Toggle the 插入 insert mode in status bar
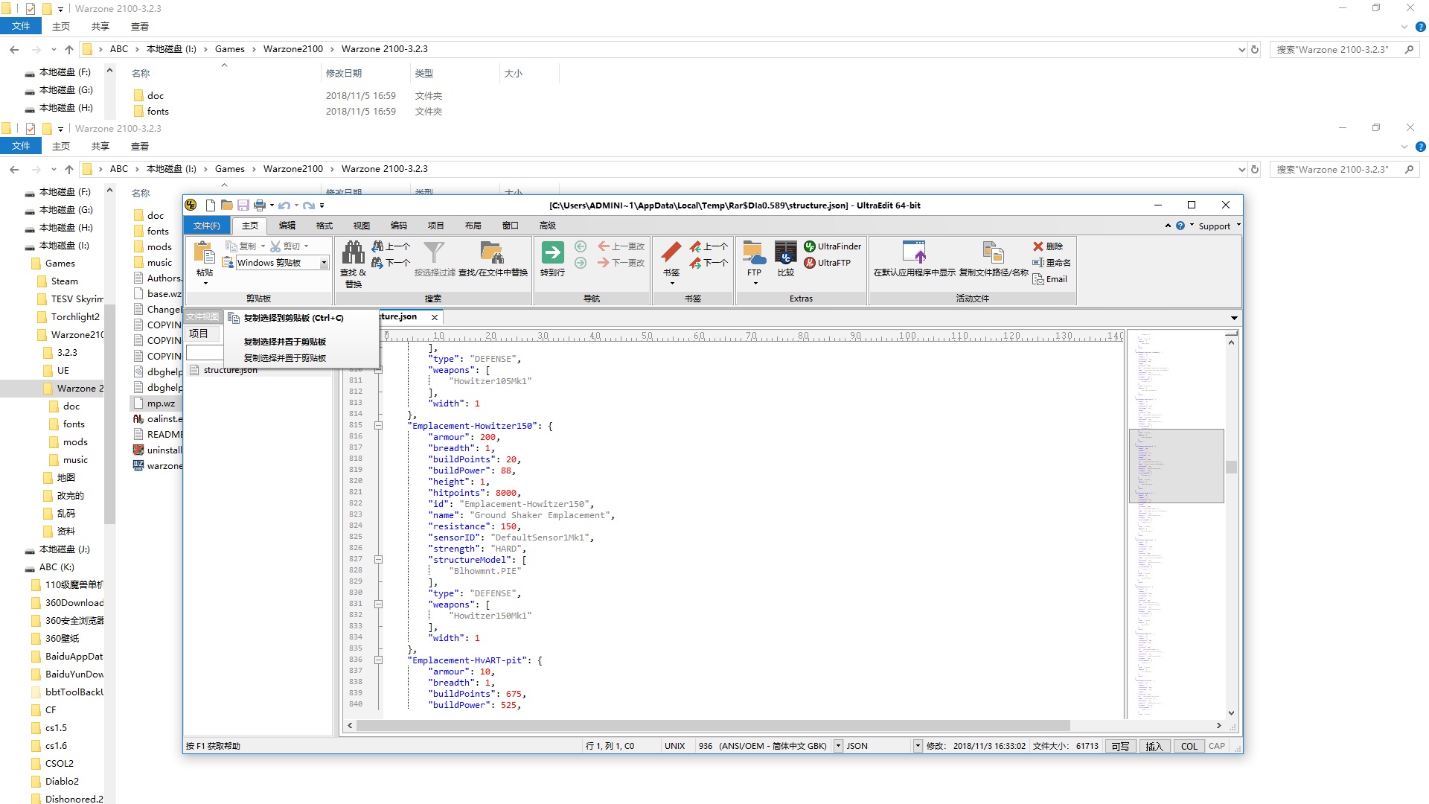The height and width of the screenshot is (804, 1429). point(1154,746)
